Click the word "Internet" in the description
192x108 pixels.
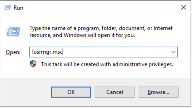coord(163,28)
